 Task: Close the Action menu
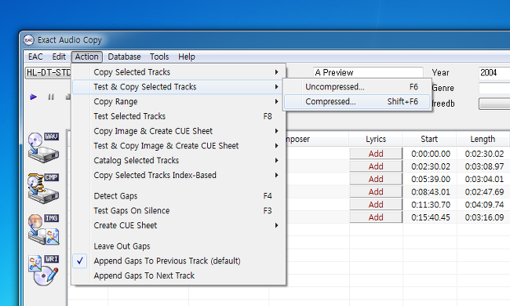point(87,56)
